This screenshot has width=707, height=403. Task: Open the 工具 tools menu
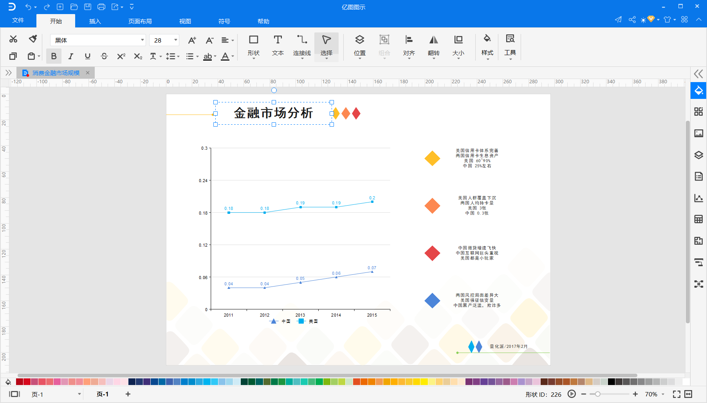click(x=510, y=46)
